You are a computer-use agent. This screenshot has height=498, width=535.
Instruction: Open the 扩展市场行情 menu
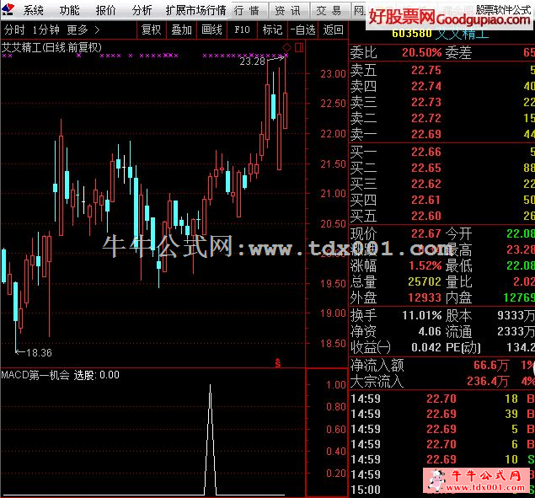coord(195,11)
